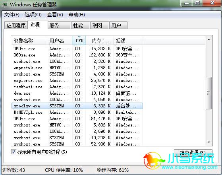The height and width of the screenshot is (175, 222).
Task: Select the RtHDVCpl.exe process row
Action: tap(77, 112)
